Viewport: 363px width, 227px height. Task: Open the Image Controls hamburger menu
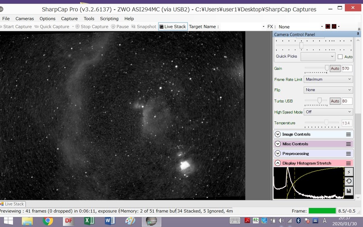click(348, 134)
